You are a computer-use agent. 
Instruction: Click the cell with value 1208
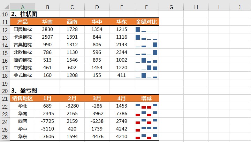(x=72, y=75)
